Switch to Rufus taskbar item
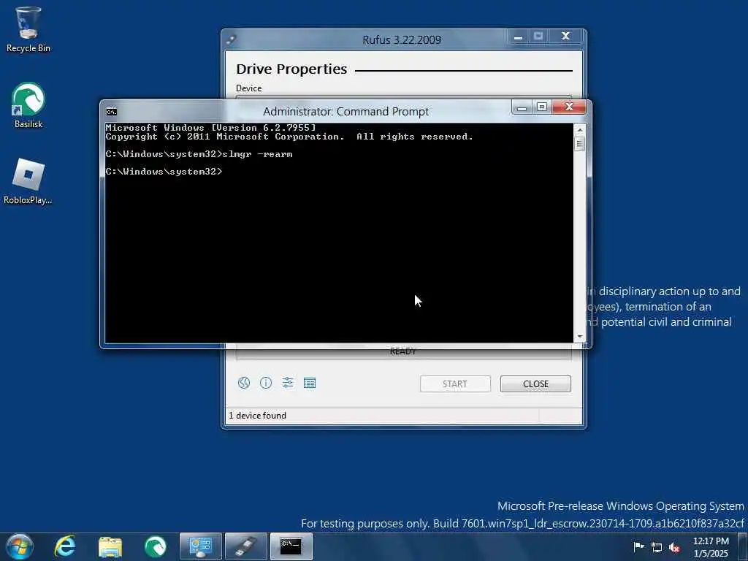Image resolution: width=748 pixels, height=561 pixels. 245,546
